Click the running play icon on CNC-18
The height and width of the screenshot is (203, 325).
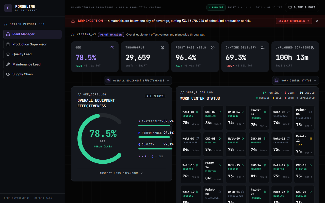coord(311,165)
